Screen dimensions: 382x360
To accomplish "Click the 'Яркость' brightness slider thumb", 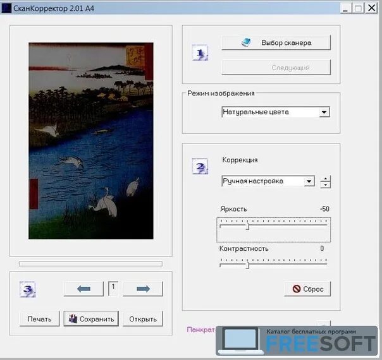I will click(247, 226).
